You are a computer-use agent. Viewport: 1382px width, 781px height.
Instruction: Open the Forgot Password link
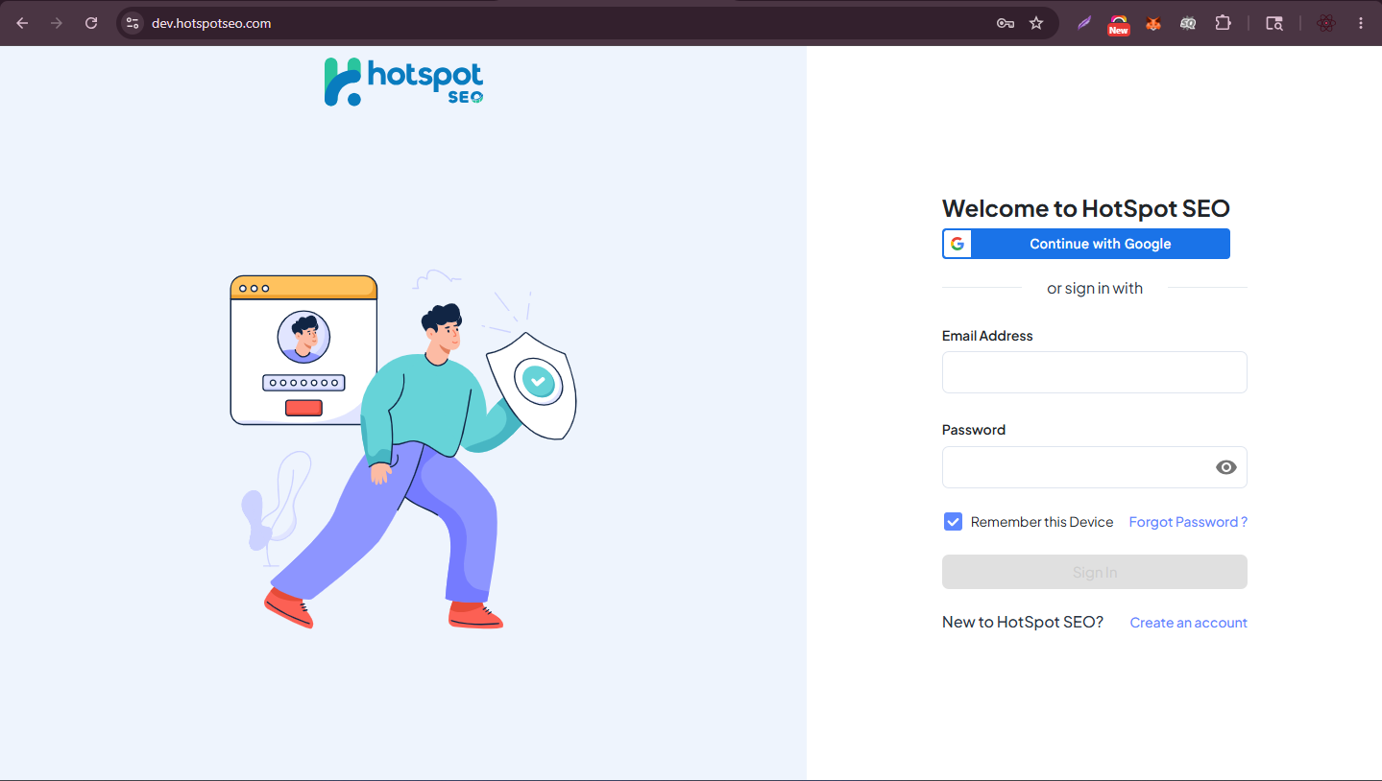point(1188,522)
